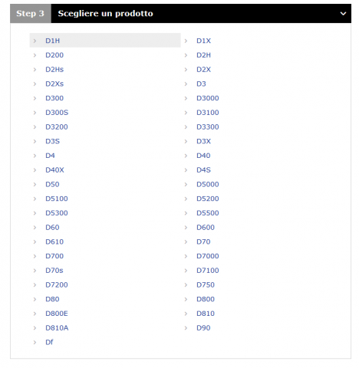
Task: Select the D1H product link
Action: click(x=52, y=41)
